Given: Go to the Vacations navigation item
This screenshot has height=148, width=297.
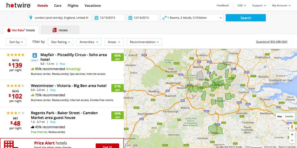Looking at the screenshot, I should point(93,6).
